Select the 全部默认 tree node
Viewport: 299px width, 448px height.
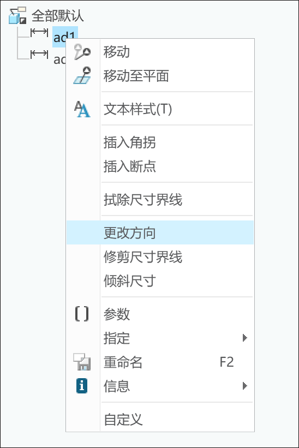click(58, 16)
